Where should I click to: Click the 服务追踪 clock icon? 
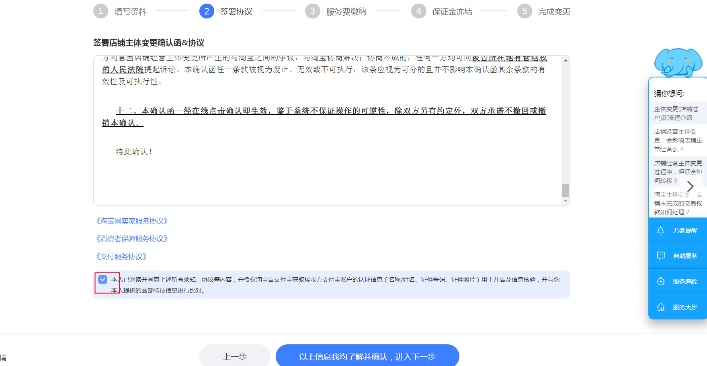point(660,281)
